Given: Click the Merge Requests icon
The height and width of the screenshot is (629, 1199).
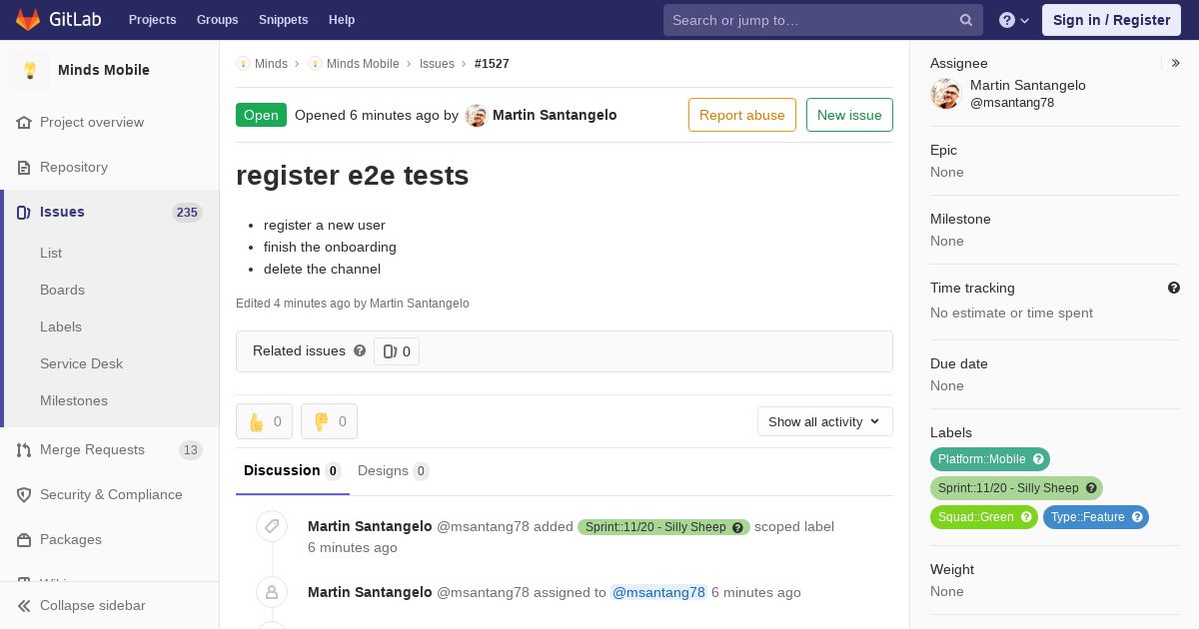Looking at the screenshot, I should coord(24,449).
